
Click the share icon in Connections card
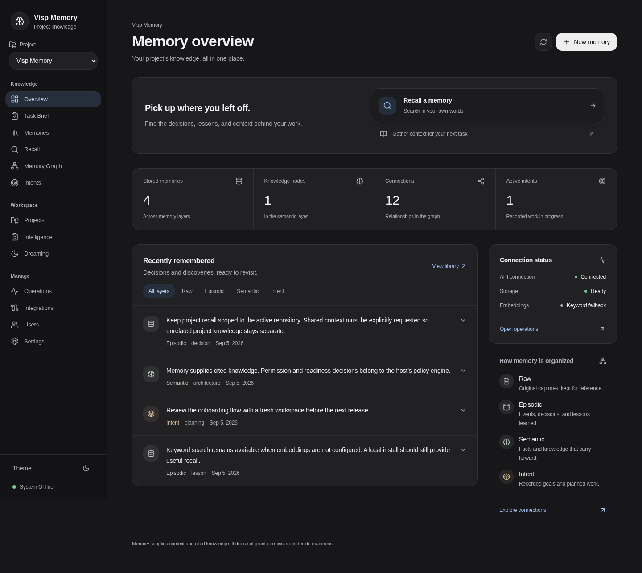click(x=481, y=181)
